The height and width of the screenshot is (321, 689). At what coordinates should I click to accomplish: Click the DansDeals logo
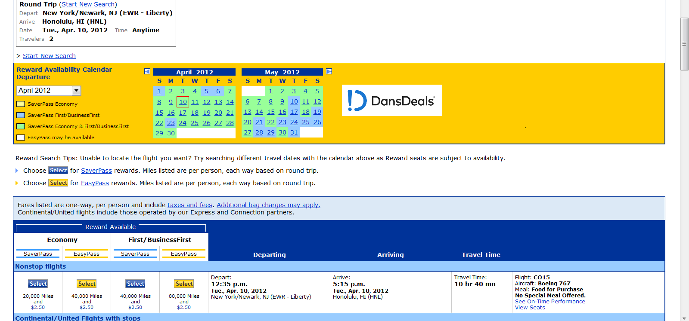[391, 101]
